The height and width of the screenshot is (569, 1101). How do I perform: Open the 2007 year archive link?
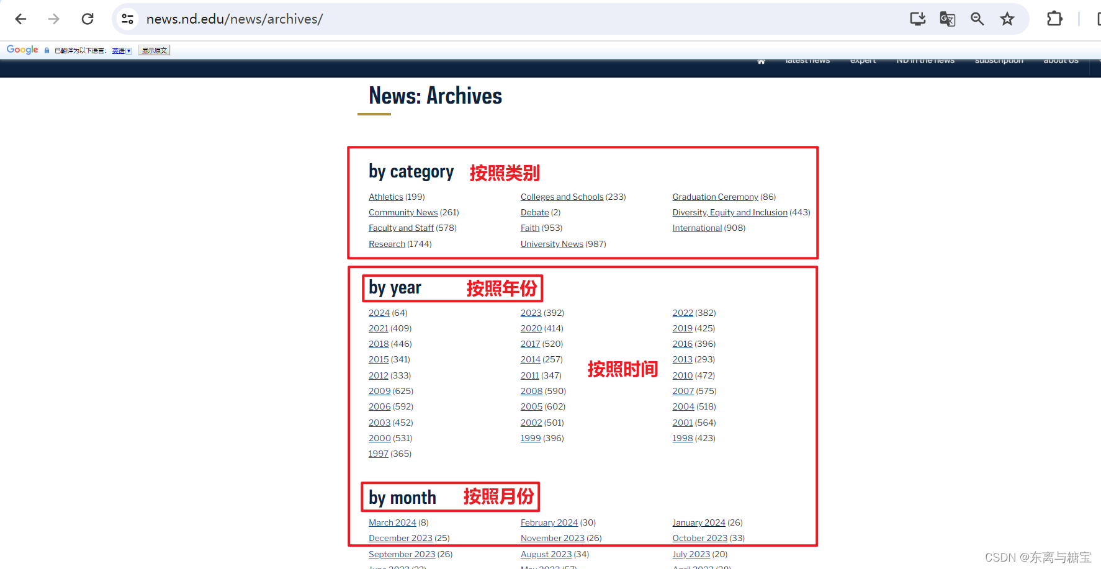(683, 391)
